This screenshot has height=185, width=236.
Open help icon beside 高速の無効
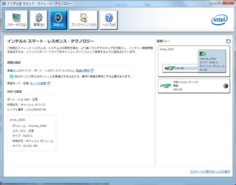click(92, 70)
